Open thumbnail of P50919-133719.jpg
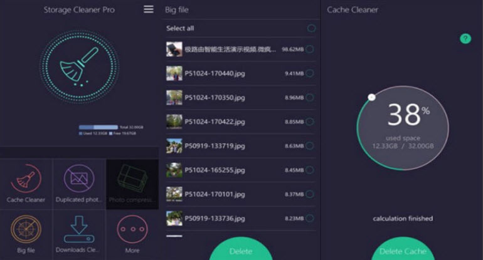Viewport: 483px width, 260px height. tap(174, 146)
